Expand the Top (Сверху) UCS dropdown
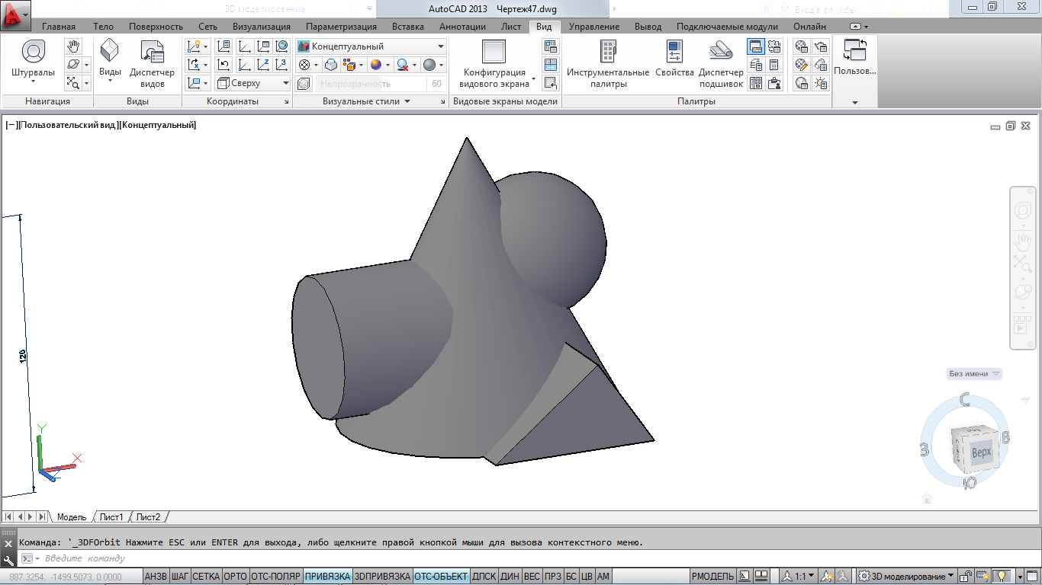 (253, 83)
